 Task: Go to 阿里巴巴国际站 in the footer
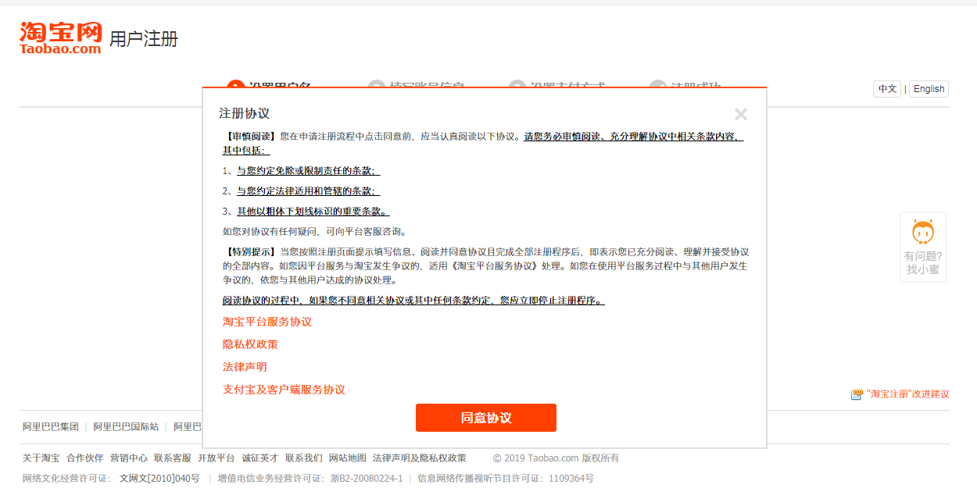[x=126, y=427]
